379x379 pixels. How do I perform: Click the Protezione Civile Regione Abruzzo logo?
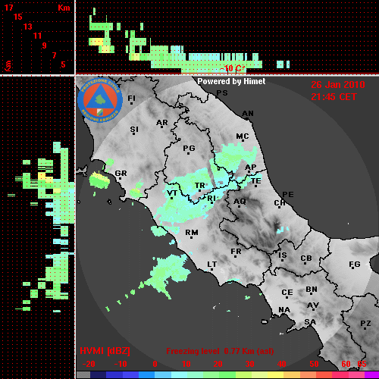tap(100, 101)
